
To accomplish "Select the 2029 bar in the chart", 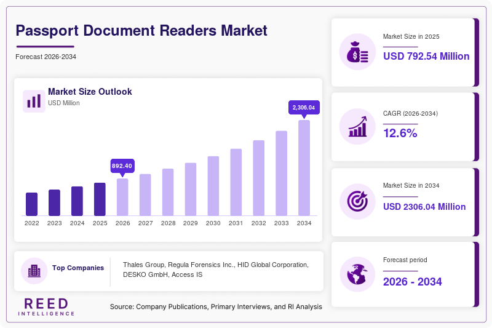I will [191, 190].
